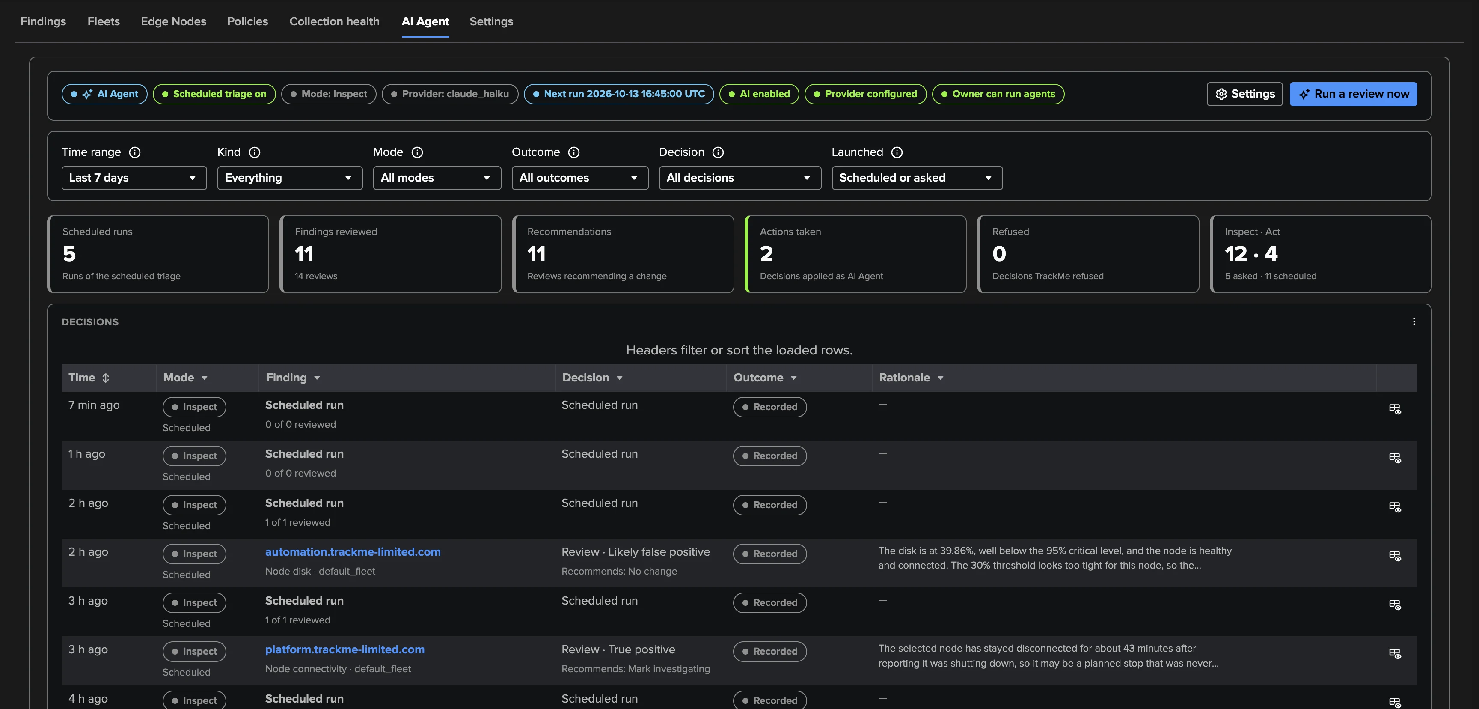Viewport: 1479px width, 709px height.
Task: Click the sparkle icon in AI Agent chip
Action: click(x=87, y=94)
